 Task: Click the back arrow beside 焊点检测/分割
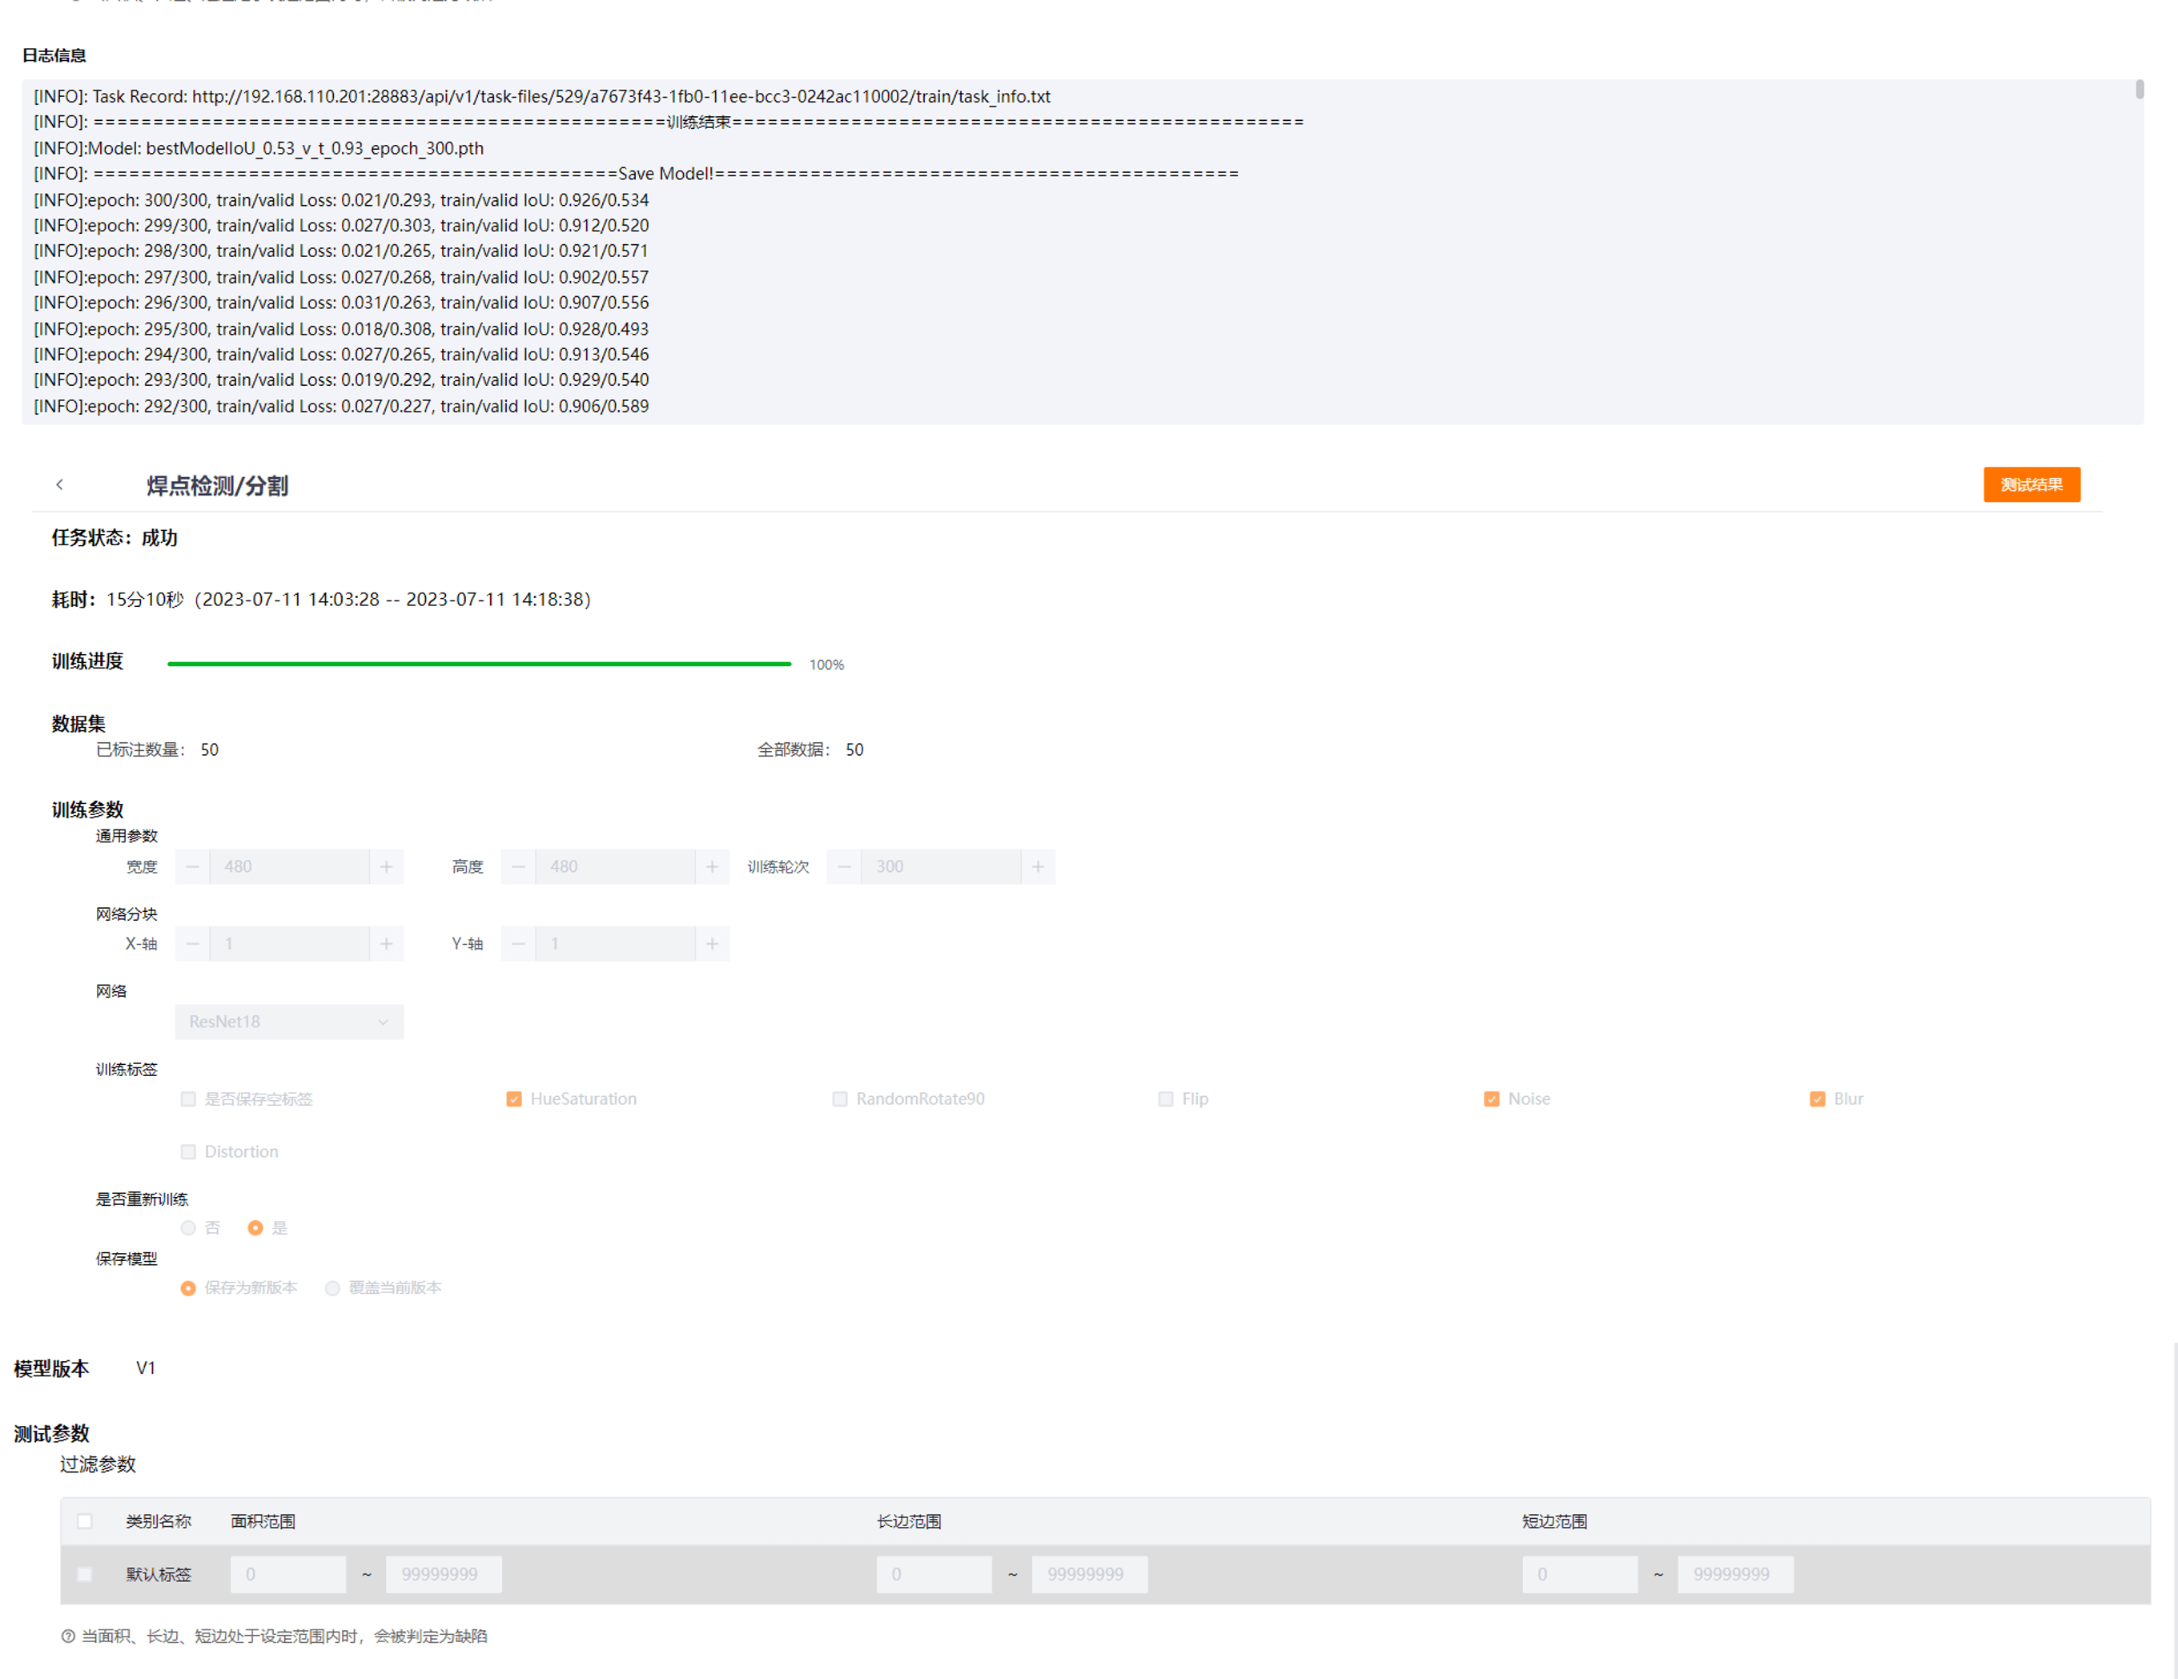(60, 484)
